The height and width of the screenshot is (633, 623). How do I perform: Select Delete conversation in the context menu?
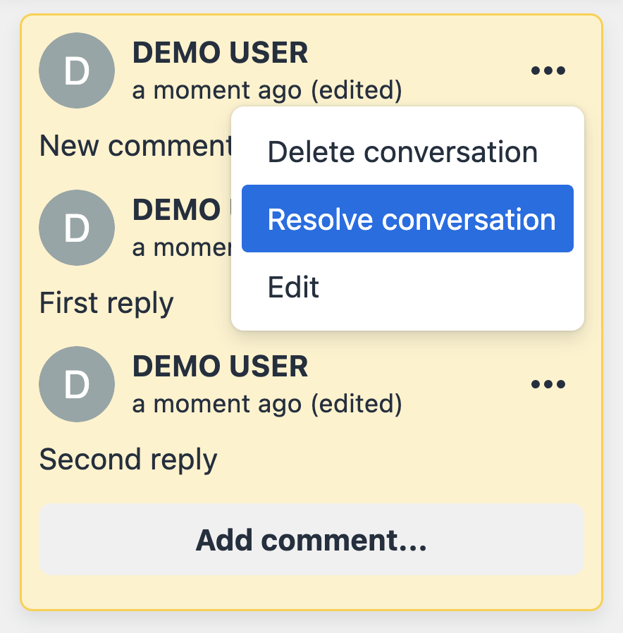tap(402, 152)
